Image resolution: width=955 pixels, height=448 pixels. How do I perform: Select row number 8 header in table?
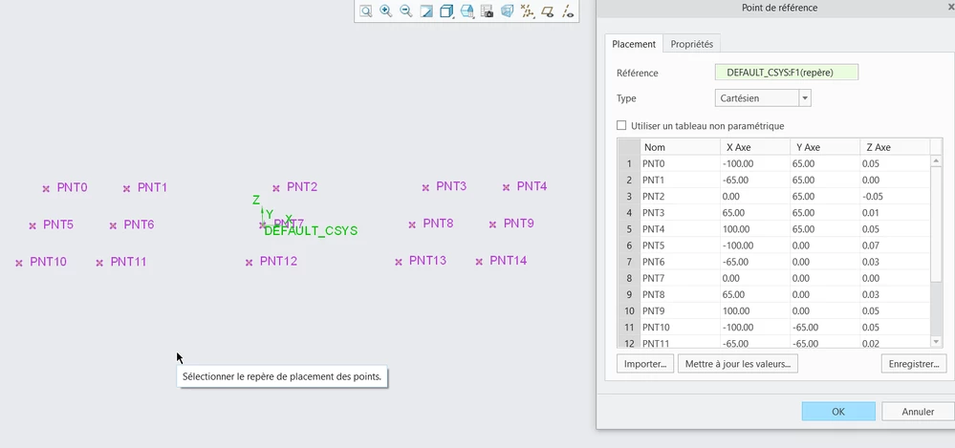629,278
